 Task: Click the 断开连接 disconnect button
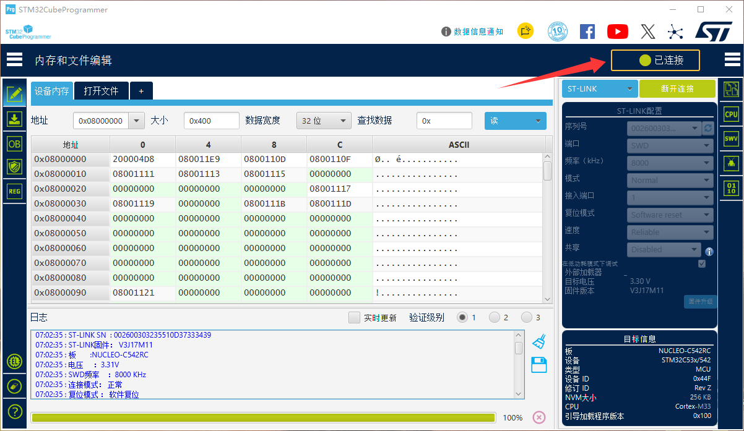(x=677, y=89)
